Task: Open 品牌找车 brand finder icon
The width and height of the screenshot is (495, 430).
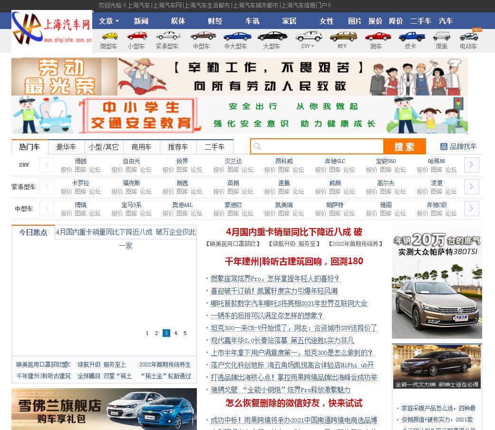Action: [444, 146]
